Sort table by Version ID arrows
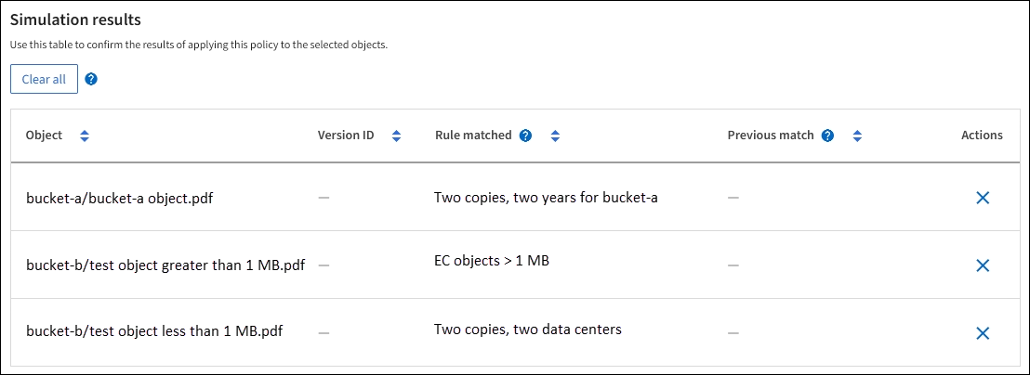This screenshot has height=375, width=1030. [396, 136]
